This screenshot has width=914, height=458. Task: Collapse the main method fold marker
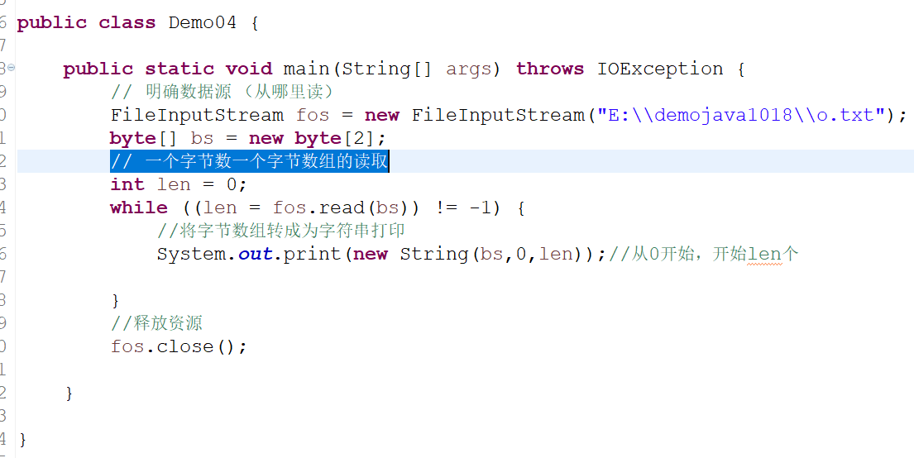11,68
